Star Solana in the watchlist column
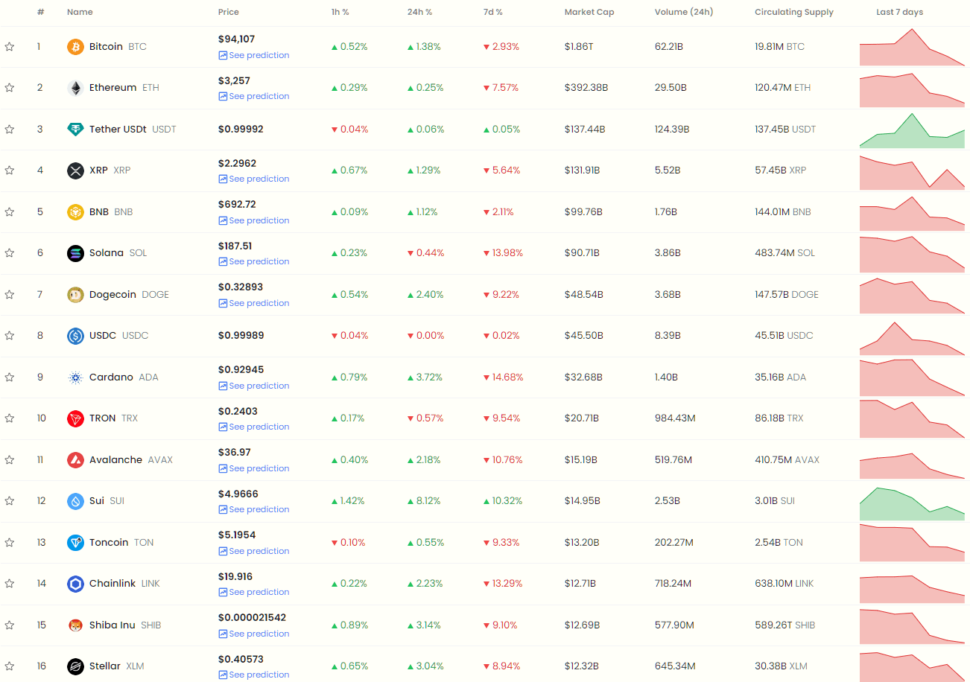 click(10, 253)
